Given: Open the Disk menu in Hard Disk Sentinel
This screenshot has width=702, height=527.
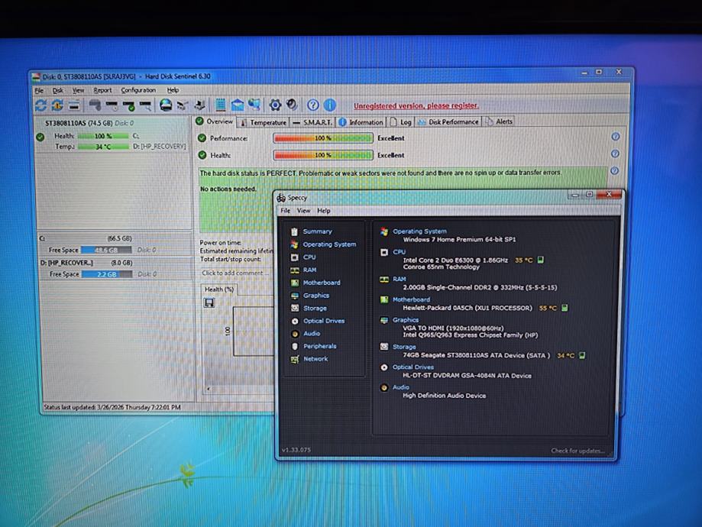Looking at the screenshot, I should tap(58, 90).
